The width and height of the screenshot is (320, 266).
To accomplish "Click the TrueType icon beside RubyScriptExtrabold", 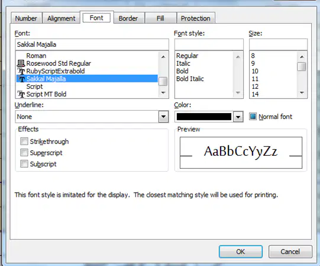I will (21, 71).
